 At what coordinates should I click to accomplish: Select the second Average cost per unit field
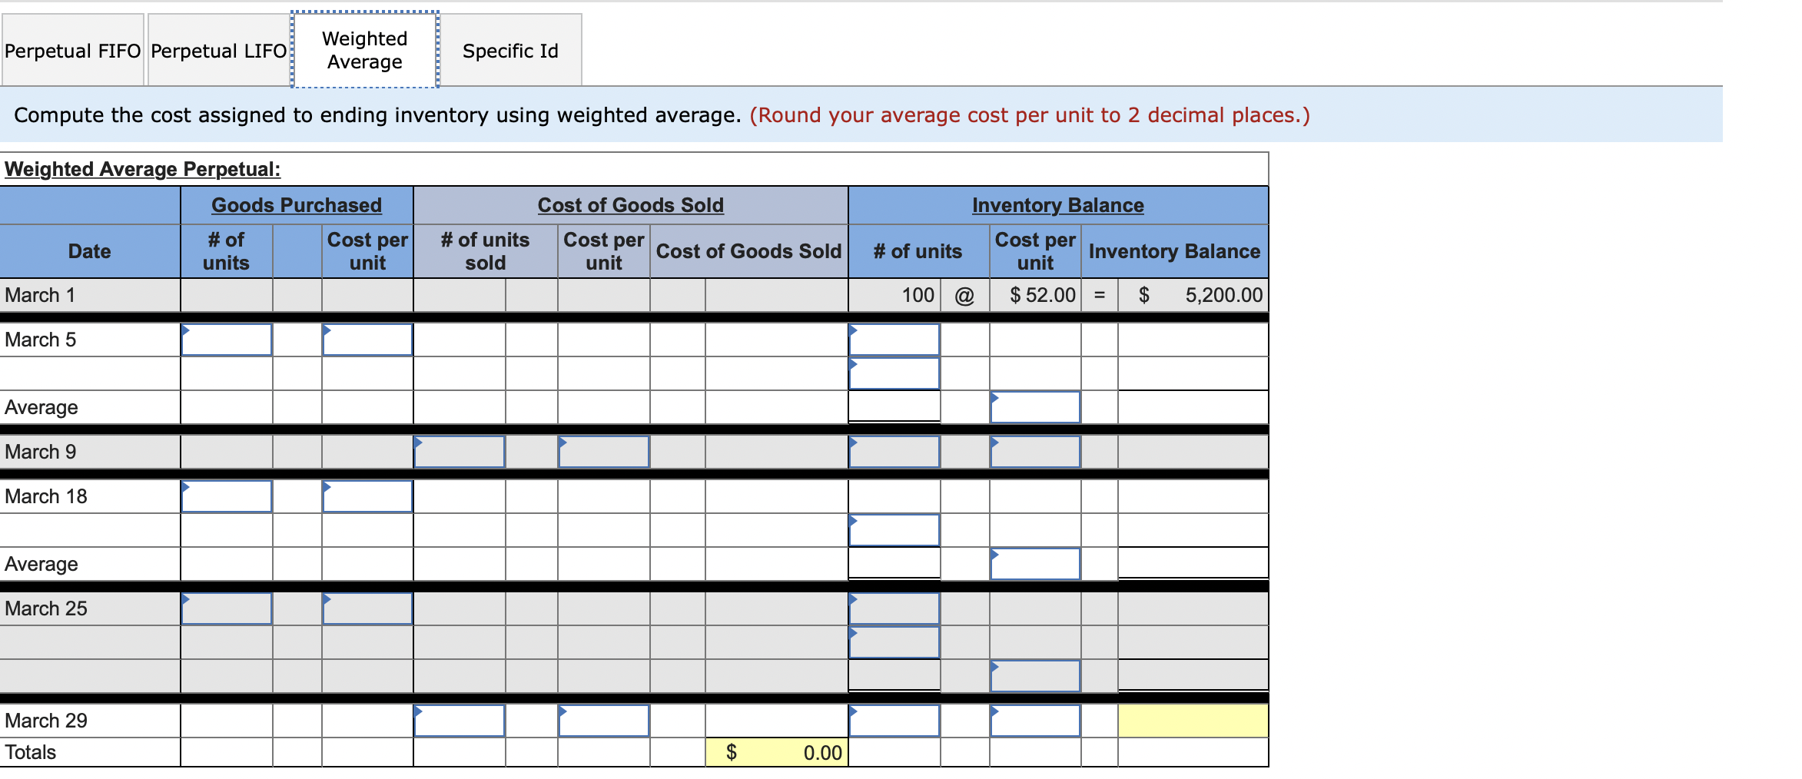click(1035, 563)
